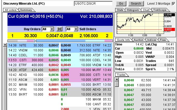This screenshot has width=177, height=110.
Task: Select the ETRF 1.793.500 sell order
Action: pyautogui.click(x=86, y=45)
